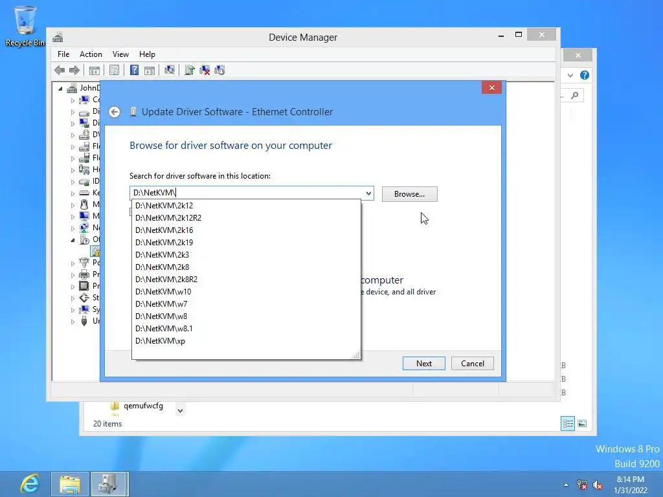This screenshot has width=663, height=497.
Task: Open the Properties toolbar icon
Action: [x=114, y=70]
